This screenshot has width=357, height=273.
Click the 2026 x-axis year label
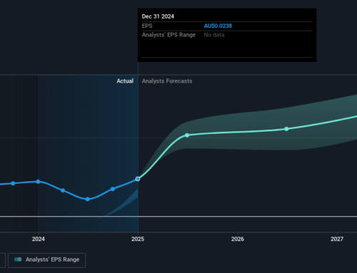point(238,239)
